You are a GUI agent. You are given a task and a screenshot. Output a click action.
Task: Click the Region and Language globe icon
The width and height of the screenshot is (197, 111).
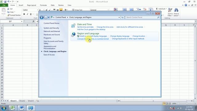pos(73,35)
